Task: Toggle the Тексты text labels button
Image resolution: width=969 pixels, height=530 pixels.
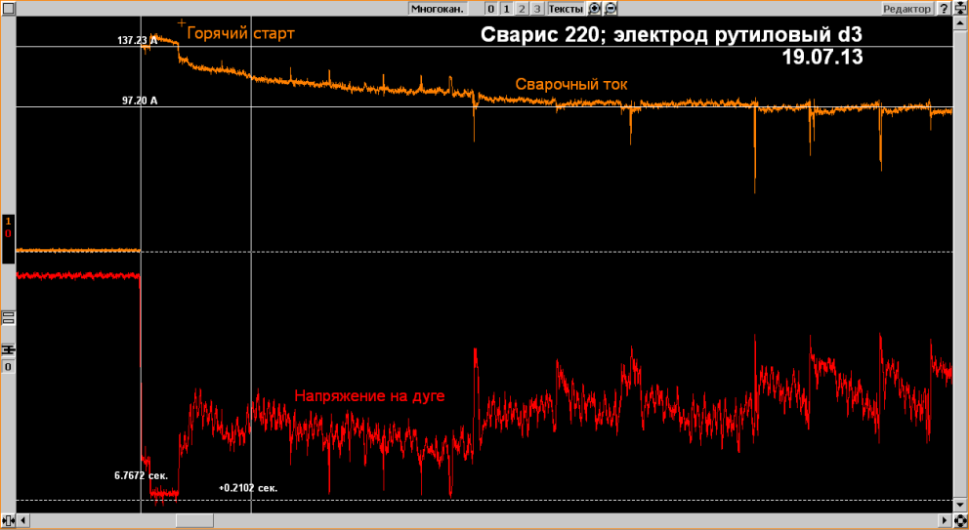Action: tap(566, 9)
